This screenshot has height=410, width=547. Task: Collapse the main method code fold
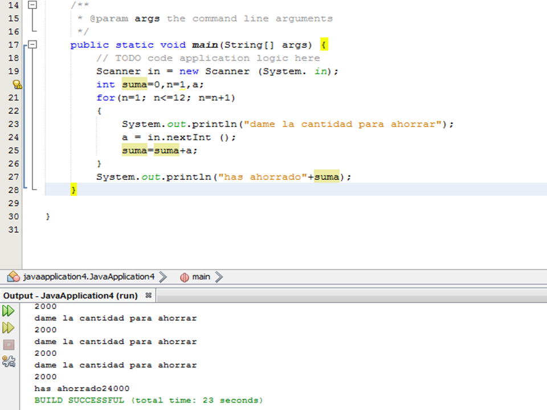32,44
